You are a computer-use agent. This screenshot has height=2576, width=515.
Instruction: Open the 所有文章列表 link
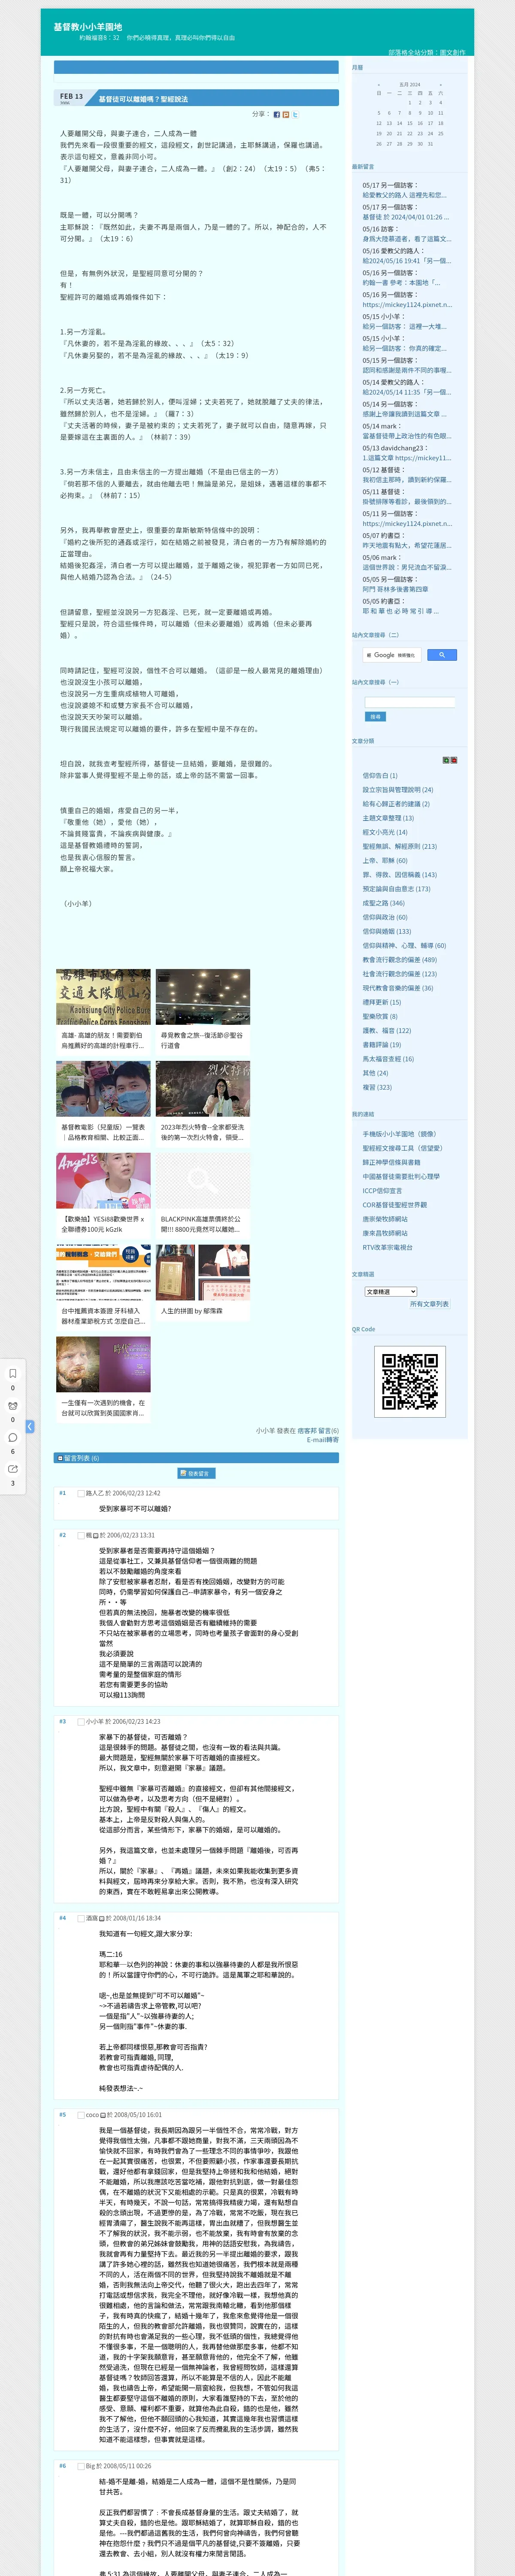point(429,1304)
